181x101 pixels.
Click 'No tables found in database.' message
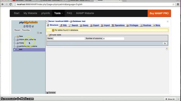[x=67, y=30]
